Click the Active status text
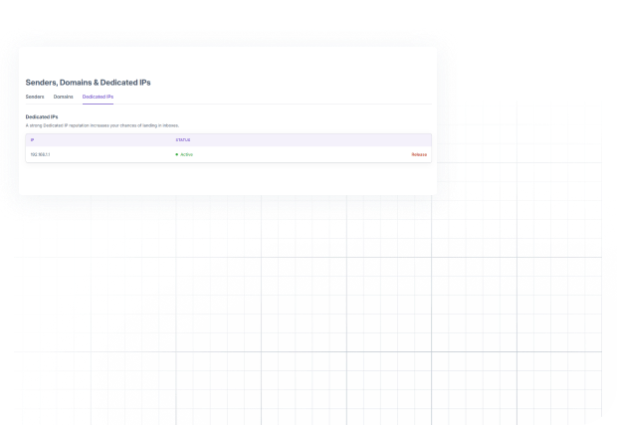 (186, 154)
